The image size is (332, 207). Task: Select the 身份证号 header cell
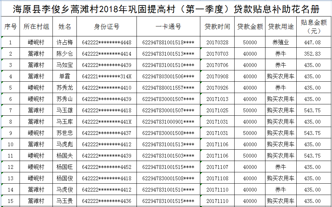[x=106, y=26]
